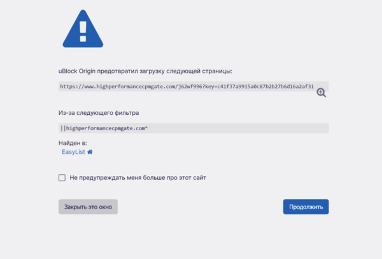Click "uBlock Origin" name in the heading
The image size is (382, 259).
point(79,71)
